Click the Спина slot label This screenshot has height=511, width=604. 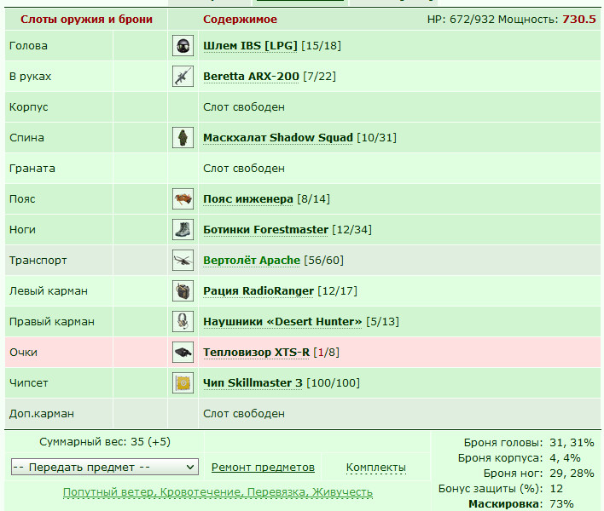(x=26, y=138)
